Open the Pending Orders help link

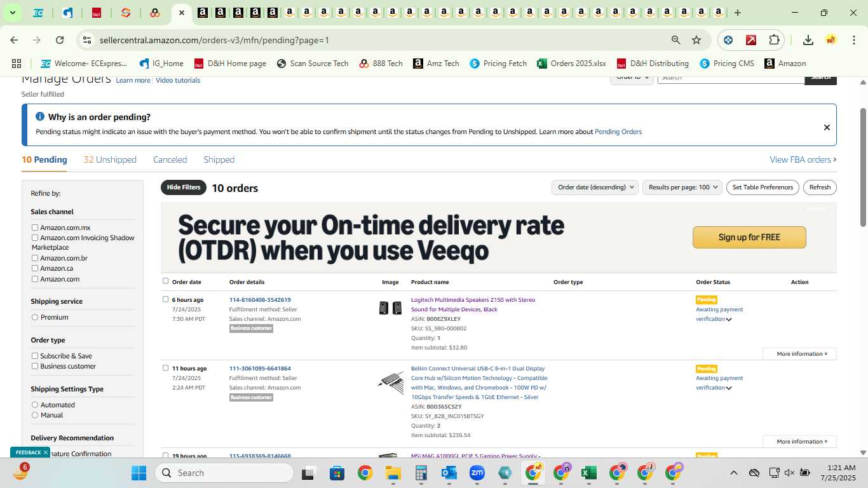(618, 132)
